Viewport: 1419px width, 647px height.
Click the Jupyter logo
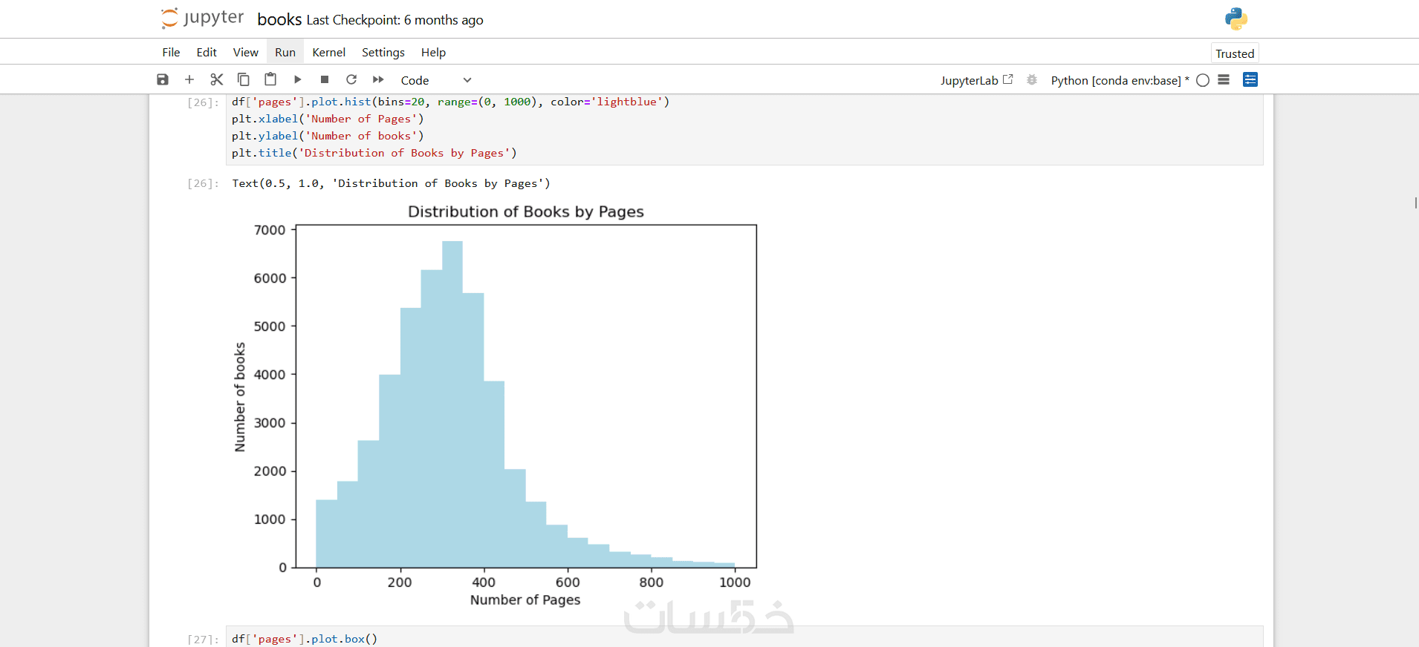point(202,19)
